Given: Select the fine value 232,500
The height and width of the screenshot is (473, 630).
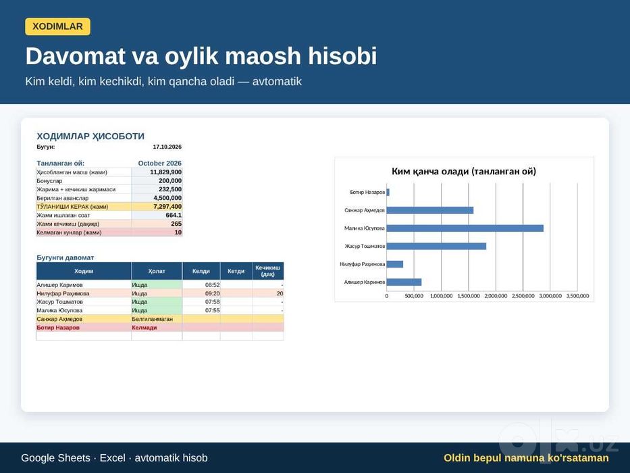Looking at the screenshot, I should point(170,189).
